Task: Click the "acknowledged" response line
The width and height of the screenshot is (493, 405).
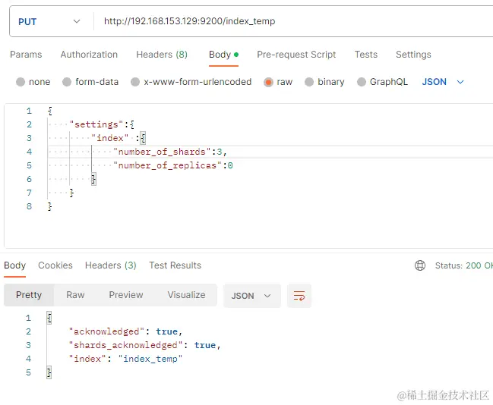Action: (125, 331)
